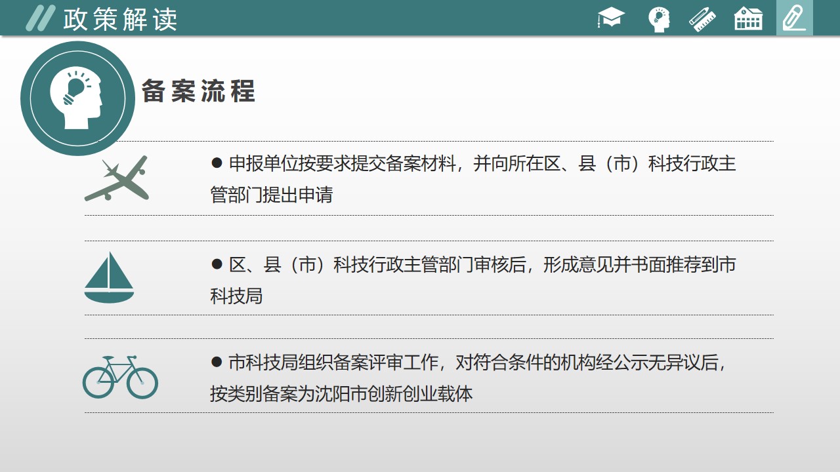Click the bullet dot before 市科技局组织
This screenshot has width=840, height=472.
tap(217, 363)
